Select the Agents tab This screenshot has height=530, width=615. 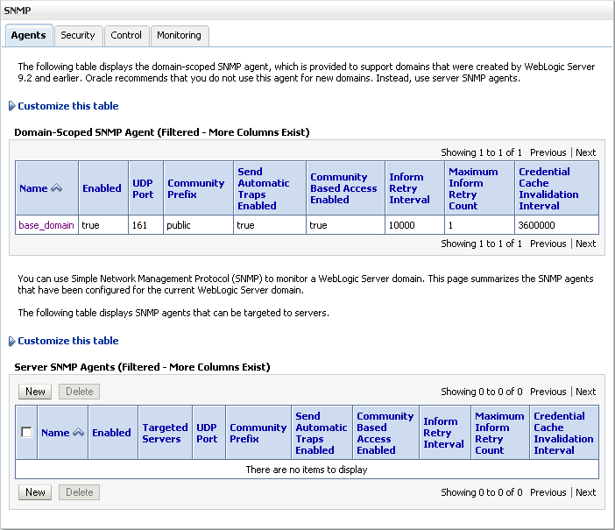click(28, 35)
